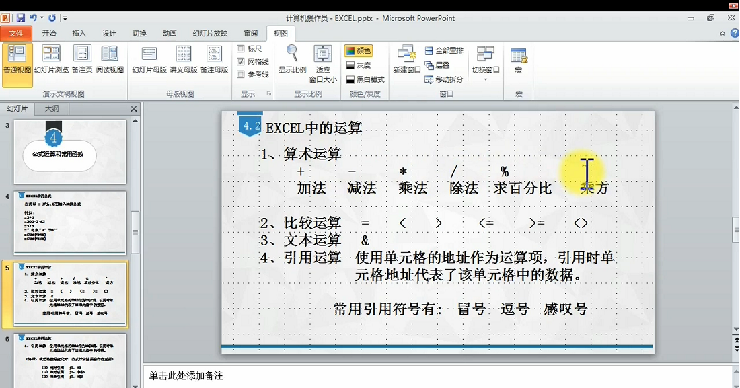Click the text 乘方 on the slide
Image resolution: width=740 pixels, height=388 pixels.
(595, 188)
